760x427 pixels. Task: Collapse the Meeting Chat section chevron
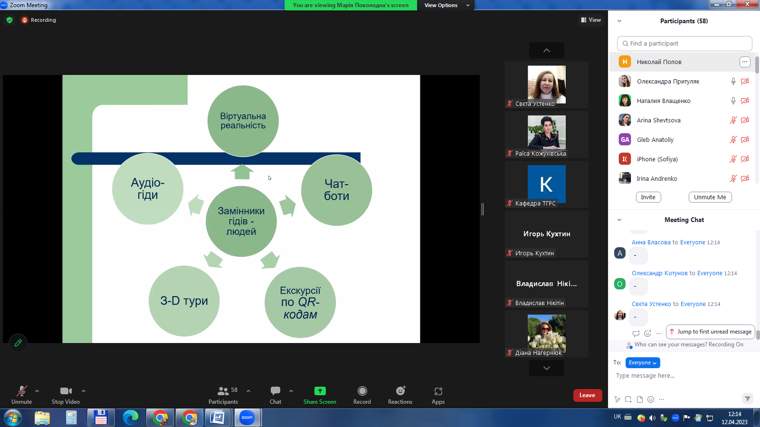point(619,220)
